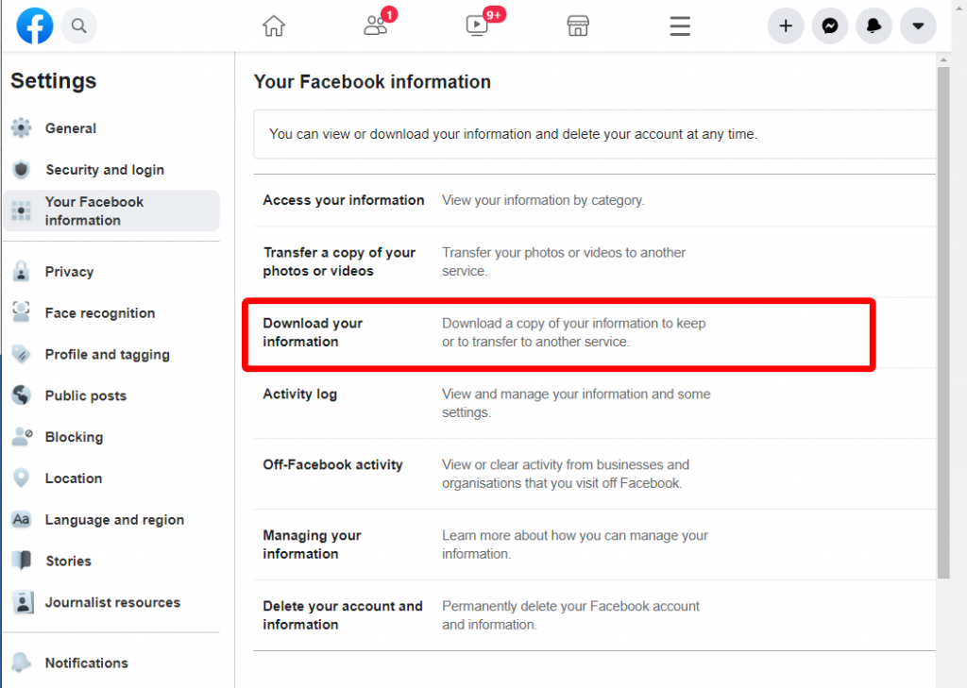Click the Facebook logo
Screen dimensions: 967x688
34,25
